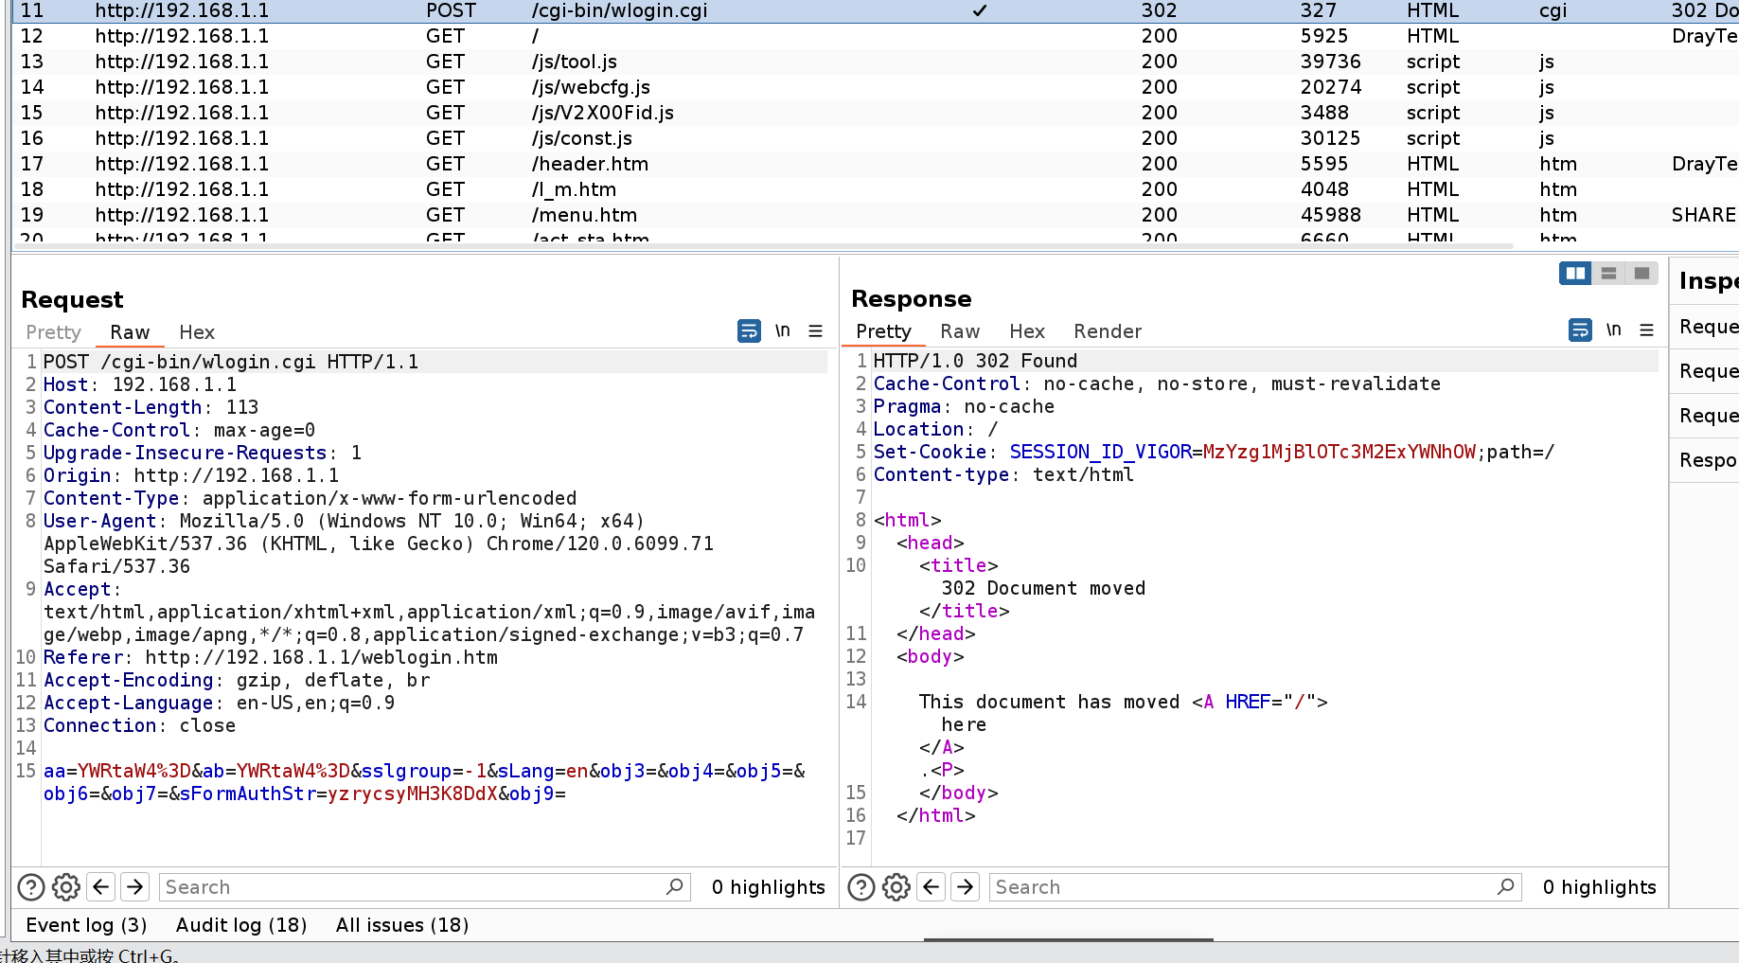This screenshot has height=963, width=1739.
Task: Switch Request view to Hex tab
Action: pyautogui.click(x=197, y=332)
